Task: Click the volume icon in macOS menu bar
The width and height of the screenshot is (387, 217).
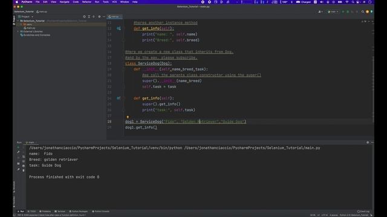Action: [x=322, y=2]
